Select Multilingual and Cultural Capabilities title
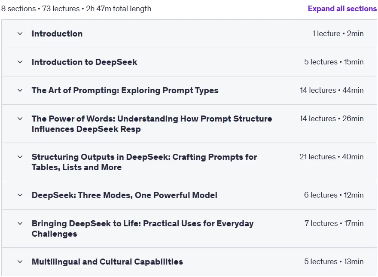The height and width of the screenshot is (277, 378). click(107, 262)
